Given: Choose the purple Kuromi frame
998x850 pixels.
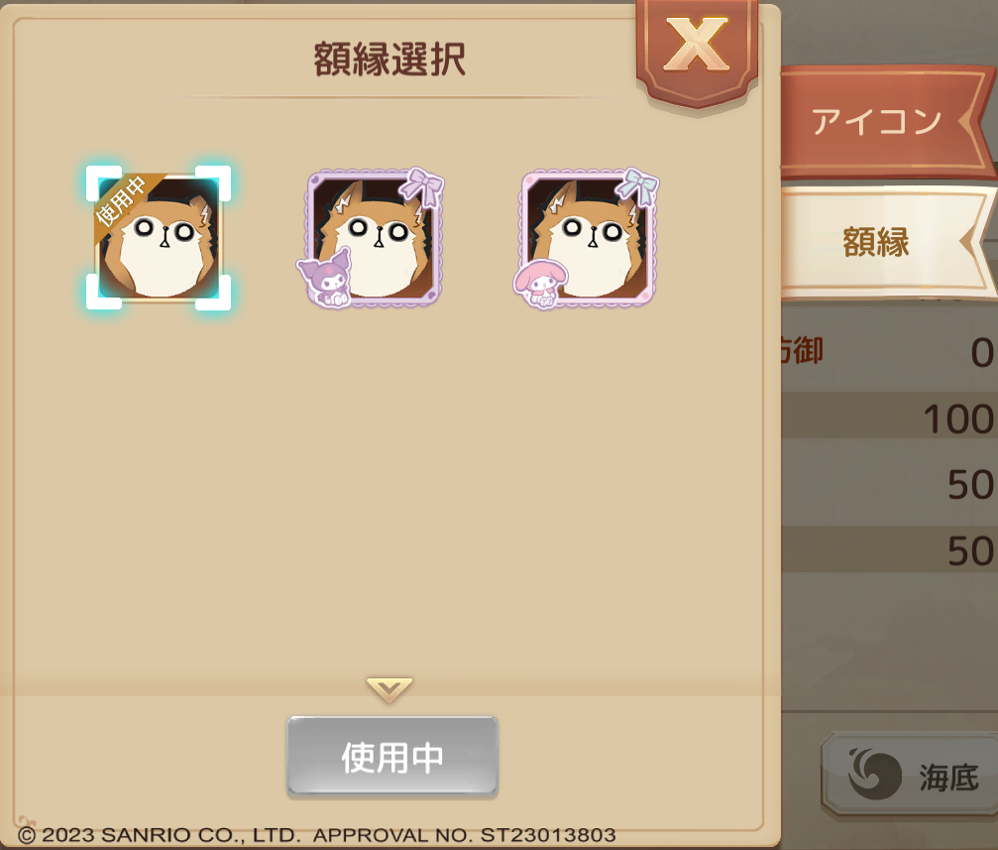Looking at the screenshot, I should (371, 238).
